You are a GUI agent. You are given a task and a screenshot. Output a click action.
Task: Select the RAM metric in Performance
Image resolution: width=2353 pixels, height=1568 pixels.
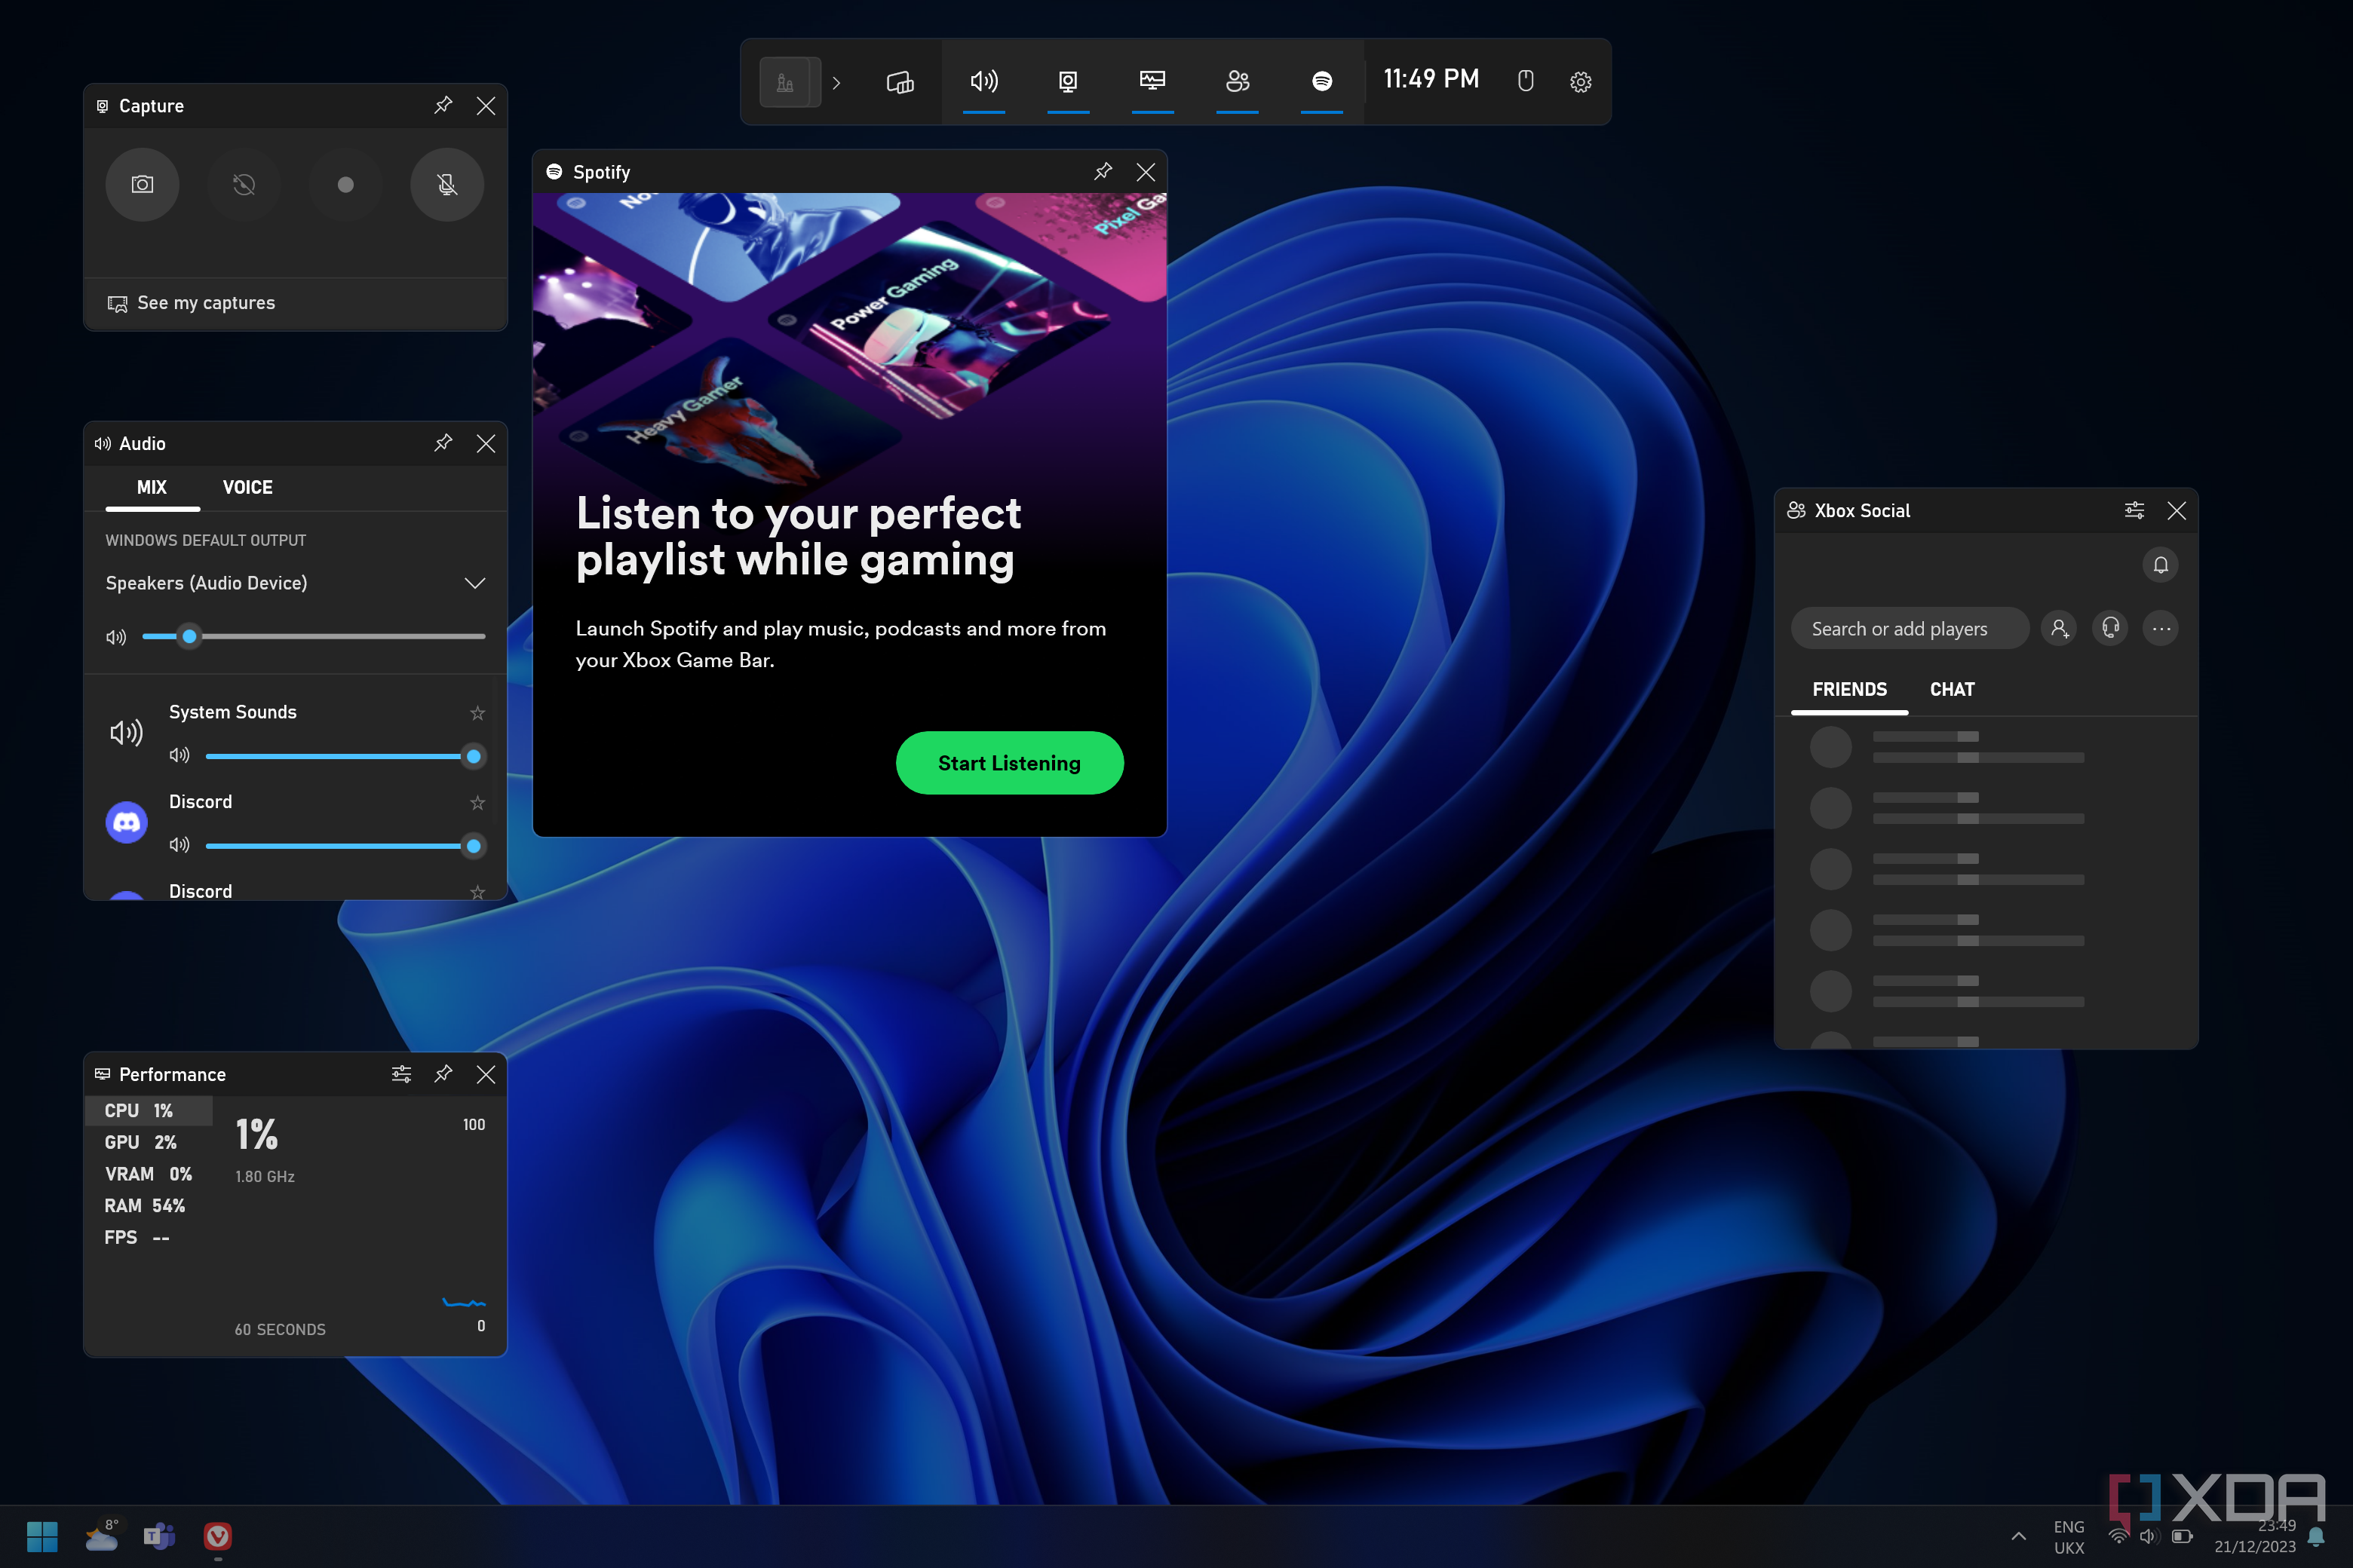pyautogui.click(x=148, y=1206)
